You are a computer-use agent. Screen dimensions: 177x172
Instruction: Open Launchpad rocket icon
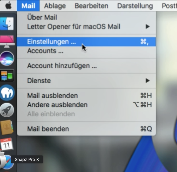point(7,110)
